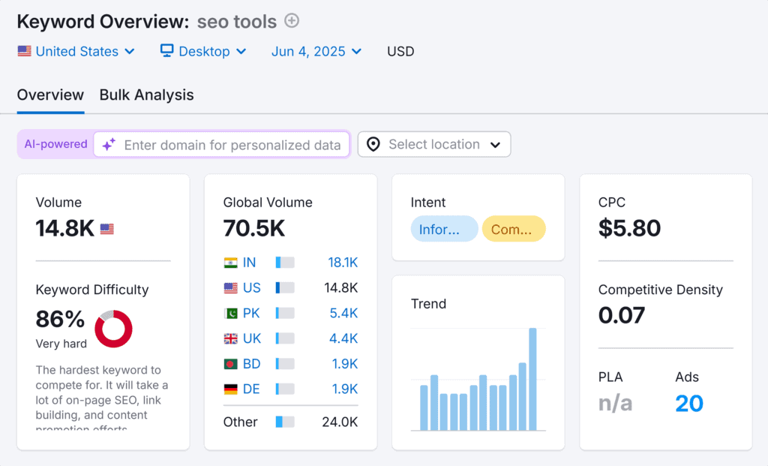Image resolution: width=768 pixels, height=466 pixels.
Task: Switch to the Bulk Analysis tab
Action: pos(145,95)
